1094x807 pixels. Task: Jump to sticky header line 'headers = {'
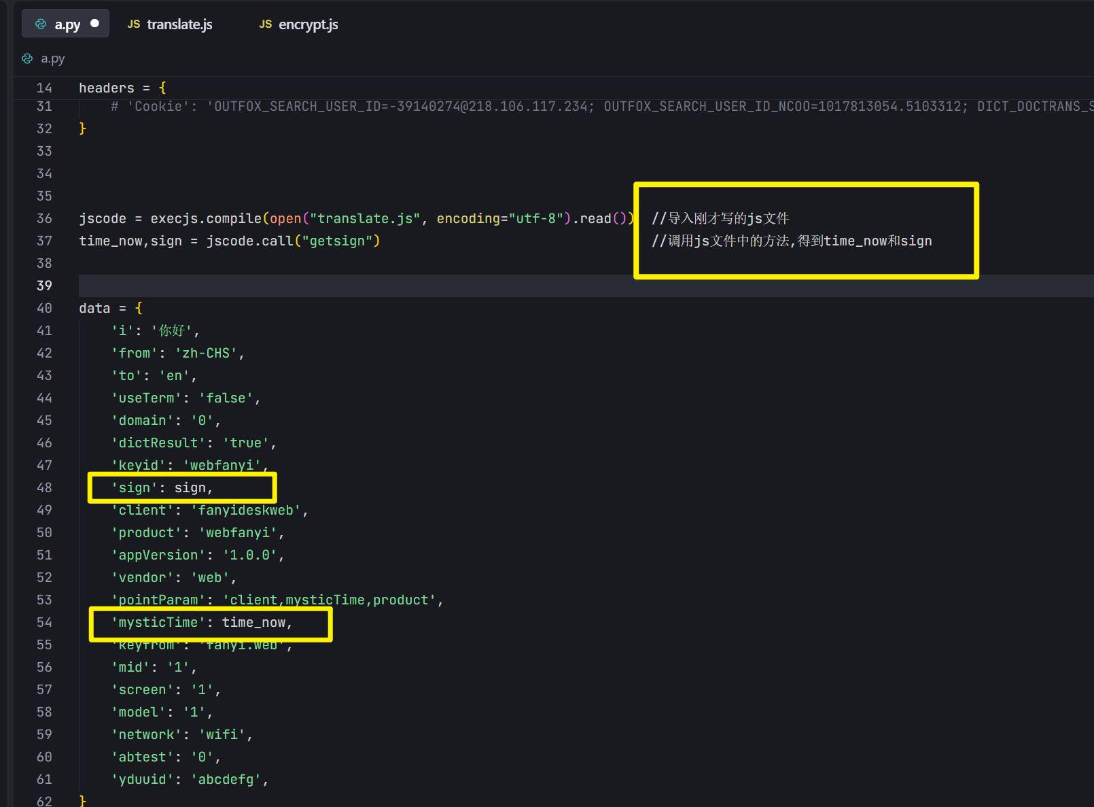click(122, 88)
